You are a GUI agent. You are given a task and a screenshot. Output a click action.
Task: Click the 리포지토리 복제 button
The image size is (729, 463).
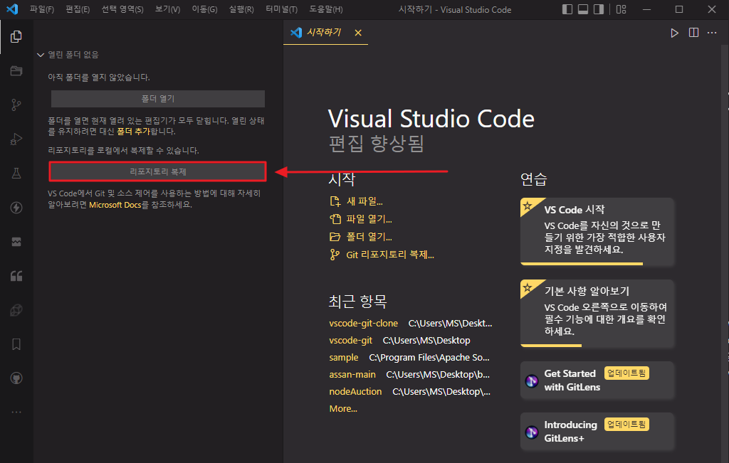(158, 172)
